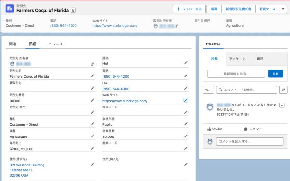
Task: Click コメント on the feed post
Action: [x=252, y=129]
